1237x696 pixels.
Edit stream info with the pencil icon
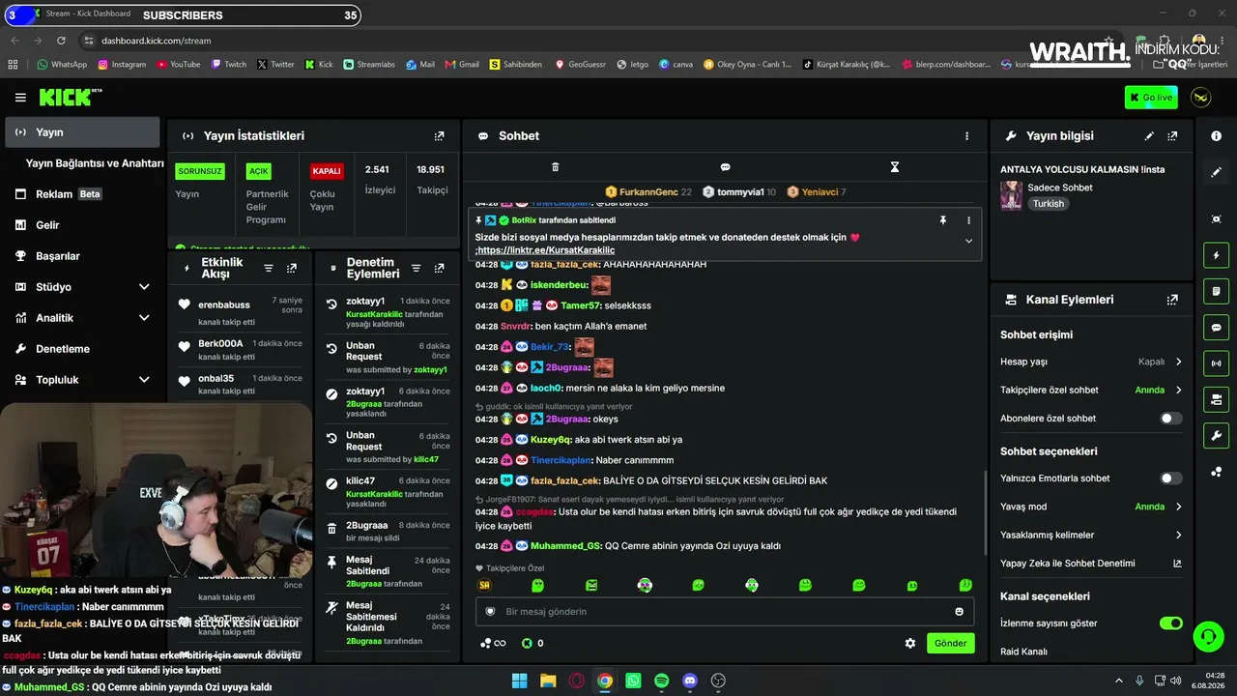point(1149,136)
